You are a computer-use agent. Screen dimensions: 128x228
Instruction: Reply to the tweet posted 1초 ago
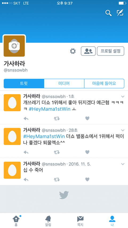pos(26,118)
